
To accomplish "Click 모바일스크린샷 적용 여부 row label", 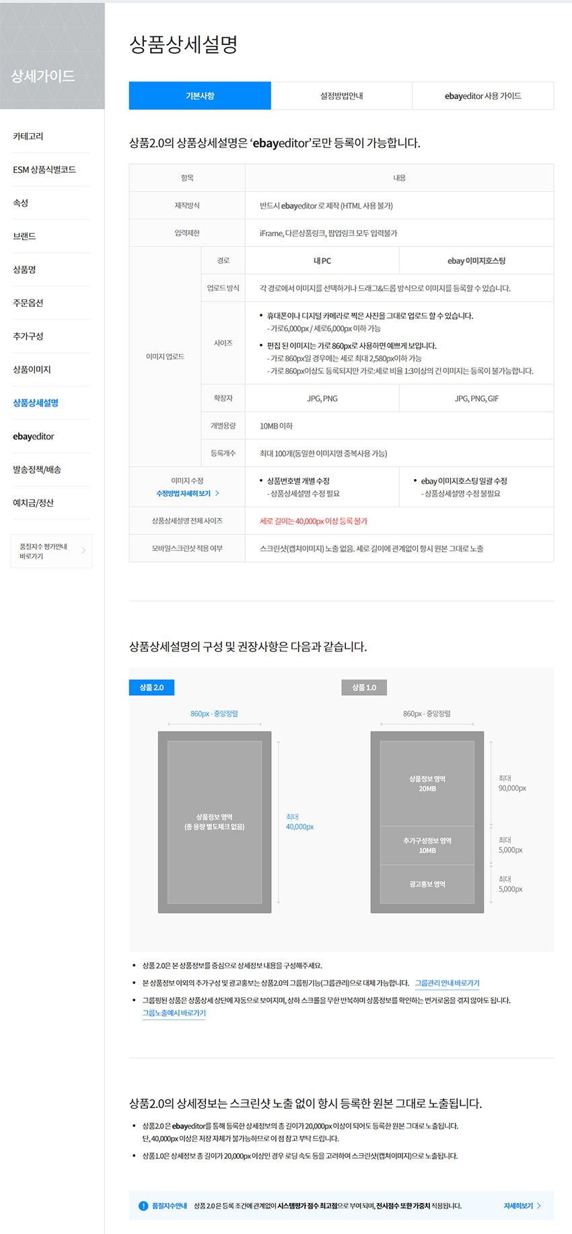I will tap(187, 548).
